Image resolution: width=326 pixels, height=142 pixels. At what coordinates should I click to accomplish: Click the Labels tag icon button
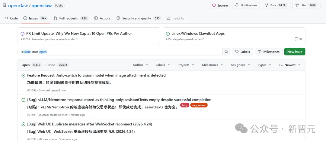(237, 52)
